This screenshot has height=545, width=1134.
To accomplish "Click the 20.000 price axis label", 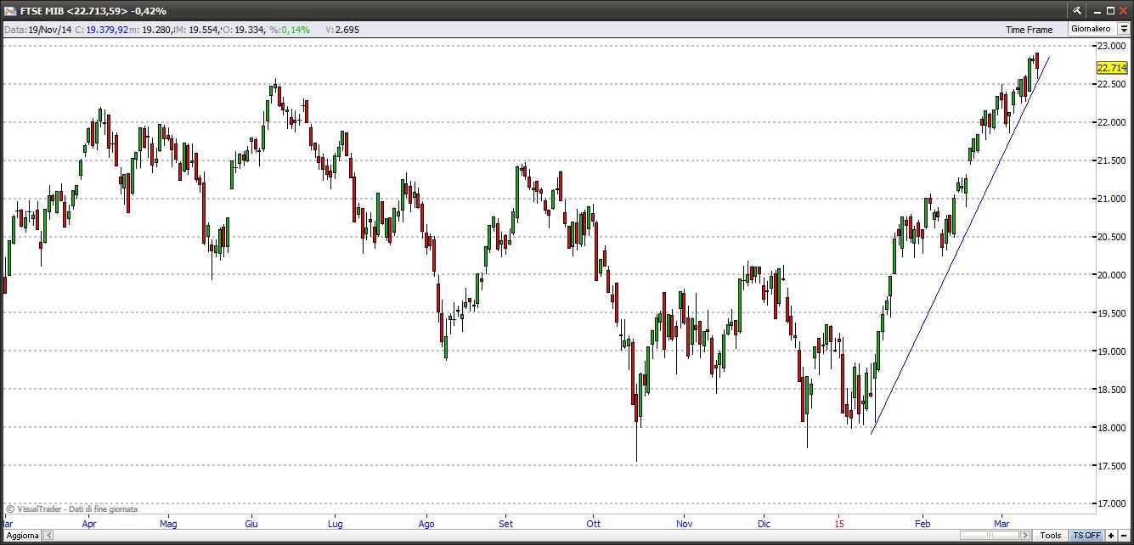I will tap(1112, 275).
